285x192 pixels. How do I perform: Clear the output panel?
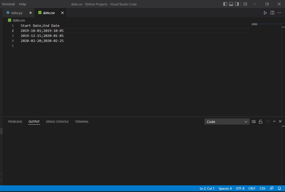(x=254, y=122)
